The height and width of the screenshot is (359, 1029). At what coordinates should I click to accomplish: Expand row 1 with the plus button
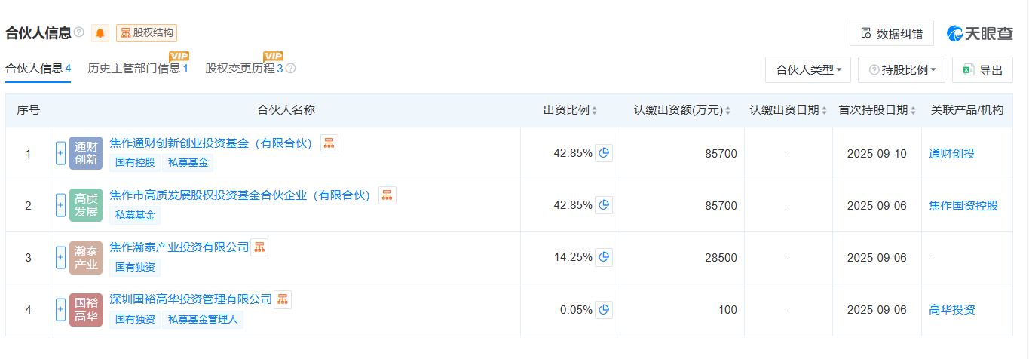click(x=60, y=153)
